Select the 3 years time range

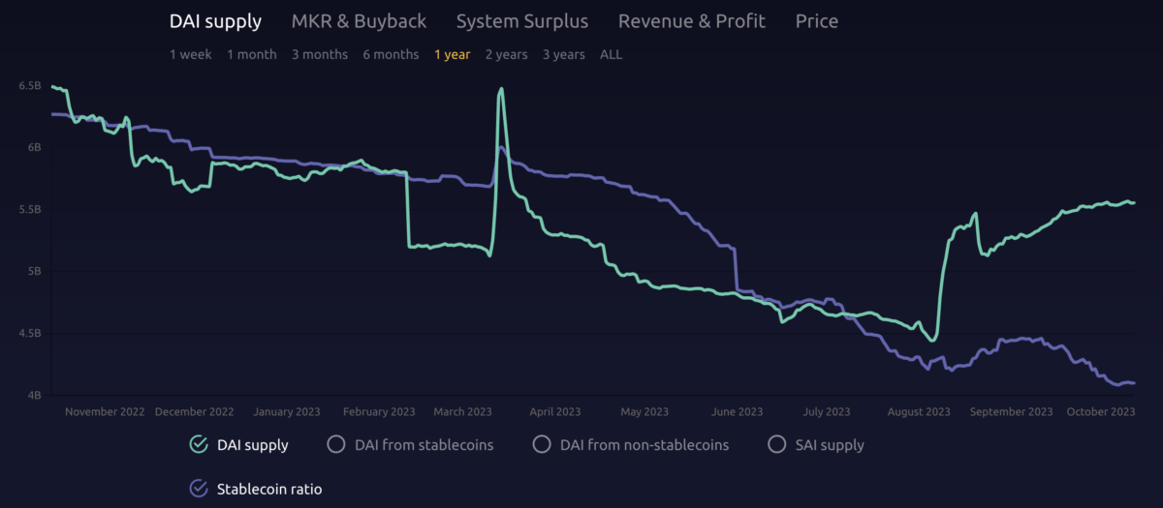coord(563,54)
